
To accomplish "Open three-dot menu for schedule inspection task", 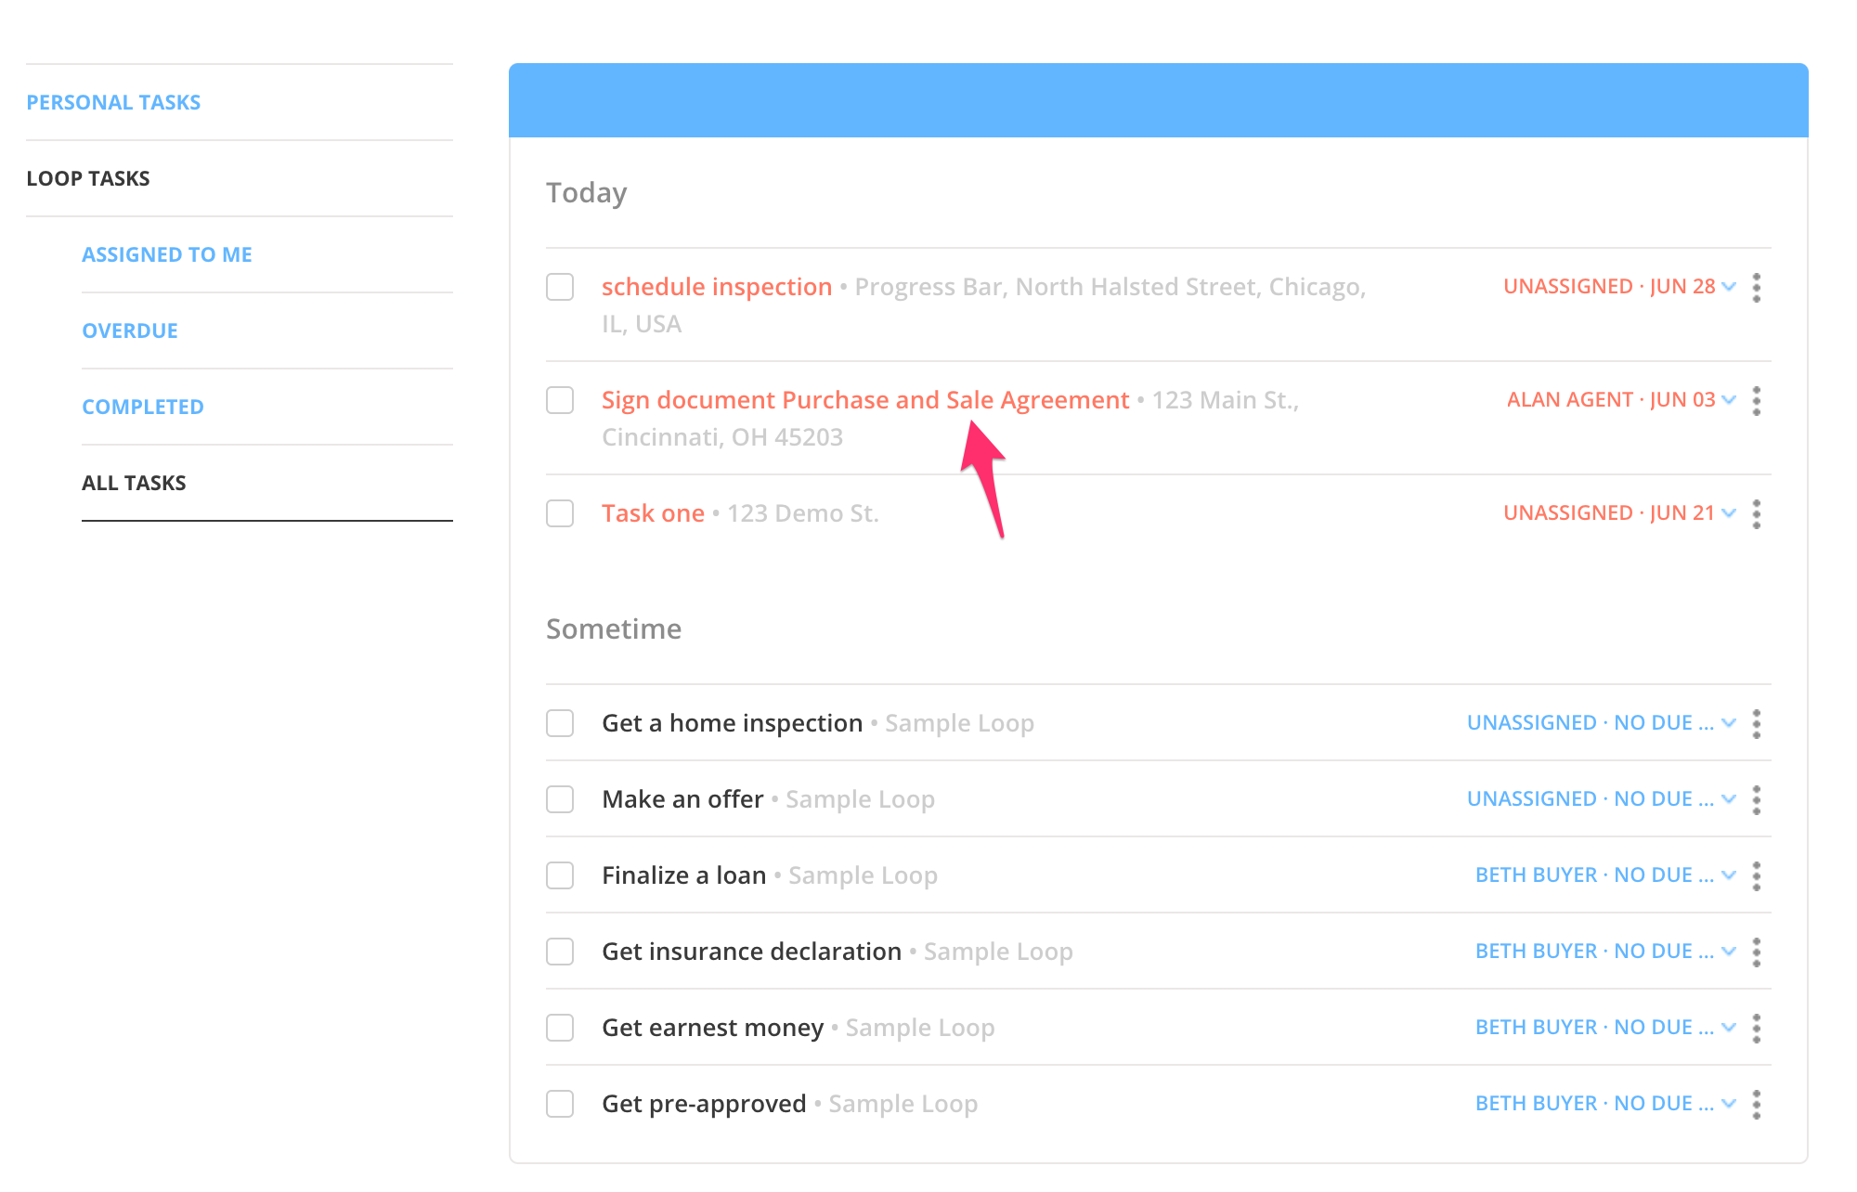I will click(x=1756, y=288).
